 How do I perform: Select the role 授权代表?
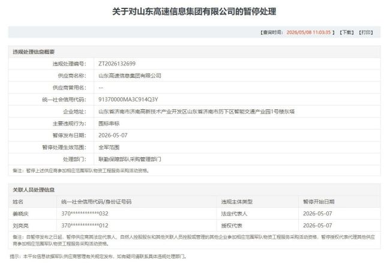(232, 226)
